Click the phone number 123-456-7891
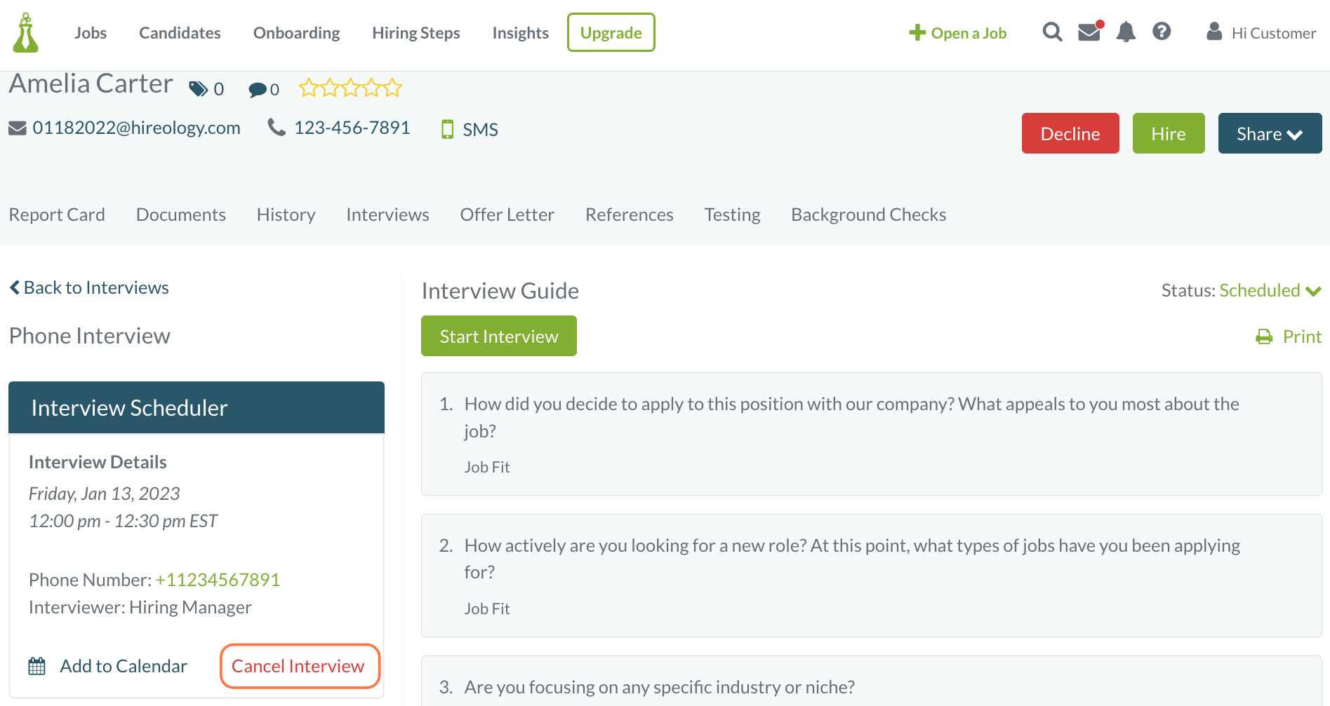The width and height of the screenshot is (1330, 706). click(352, 128)
